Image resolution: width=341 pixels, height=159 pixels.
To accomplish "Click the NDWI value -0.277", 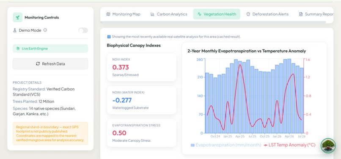I will (122, 100).
